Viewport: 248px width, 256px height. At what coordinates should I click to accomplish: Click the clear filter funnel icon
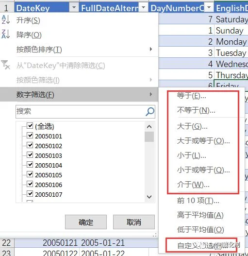coord(6,65)
